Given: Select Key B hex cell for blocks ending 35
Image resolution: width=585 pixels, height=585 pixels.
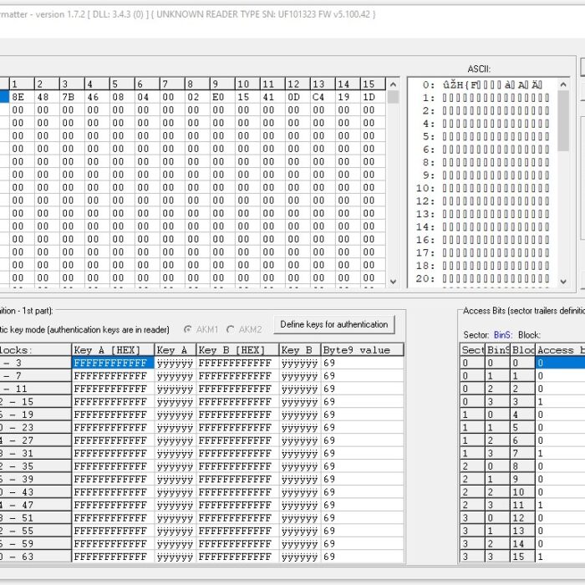Looking at the screenshot, I should (237, 466).
